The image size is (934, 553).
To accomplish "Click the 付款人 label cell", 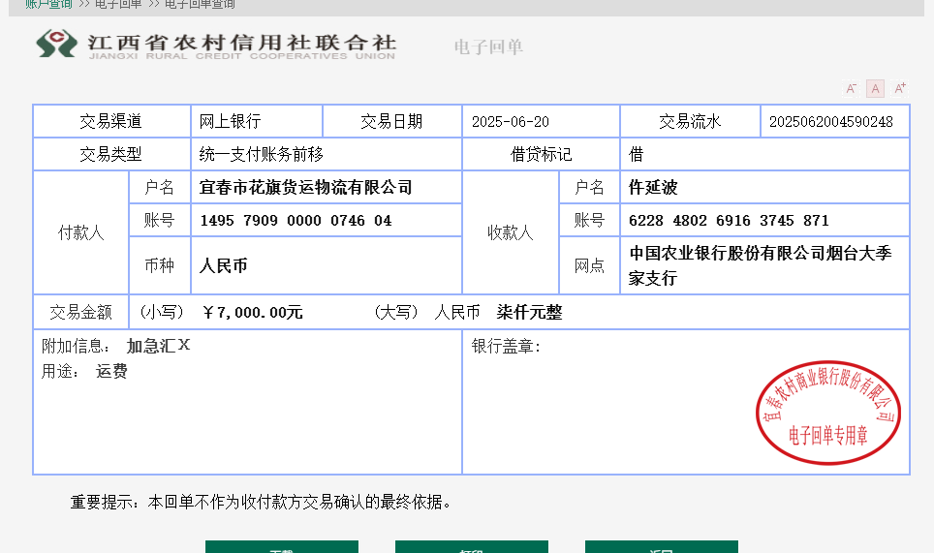I will coord(81,232).
